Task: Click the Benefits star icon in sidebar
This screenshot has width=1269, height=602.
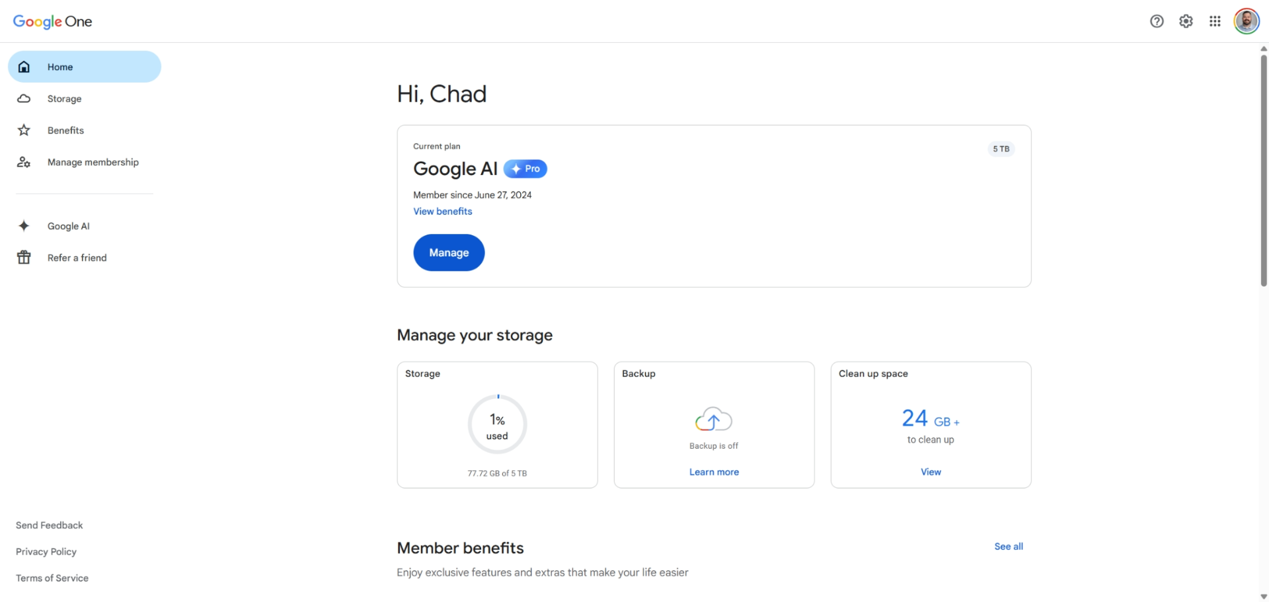Action: pyautogui.click(x=24, y=130)
